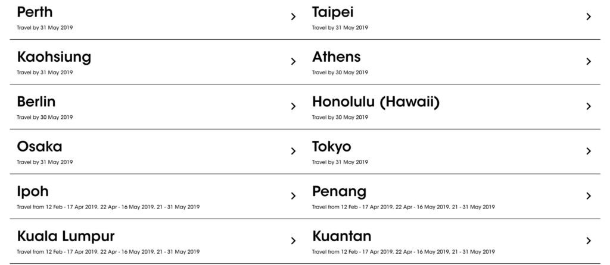The image size is (610, 265).
Task: Click the chevron arrow beside Taipei
Action: coord(589,17)
